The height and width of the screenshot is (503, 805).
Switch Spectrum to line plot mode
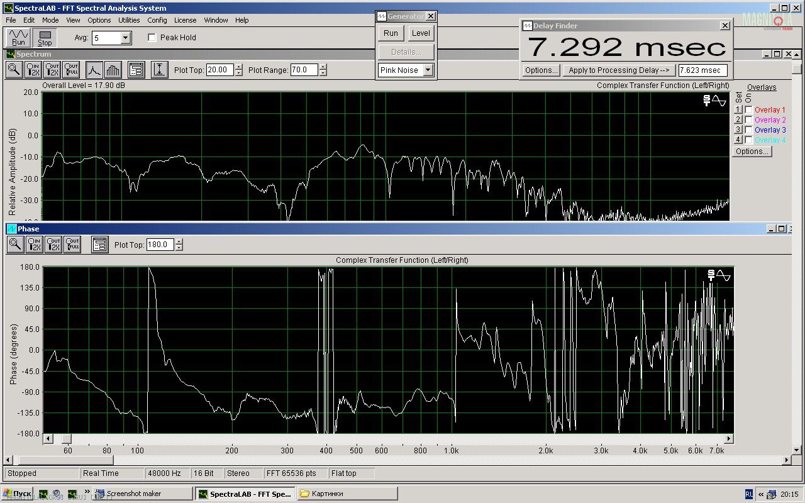(x=94, y=70)
